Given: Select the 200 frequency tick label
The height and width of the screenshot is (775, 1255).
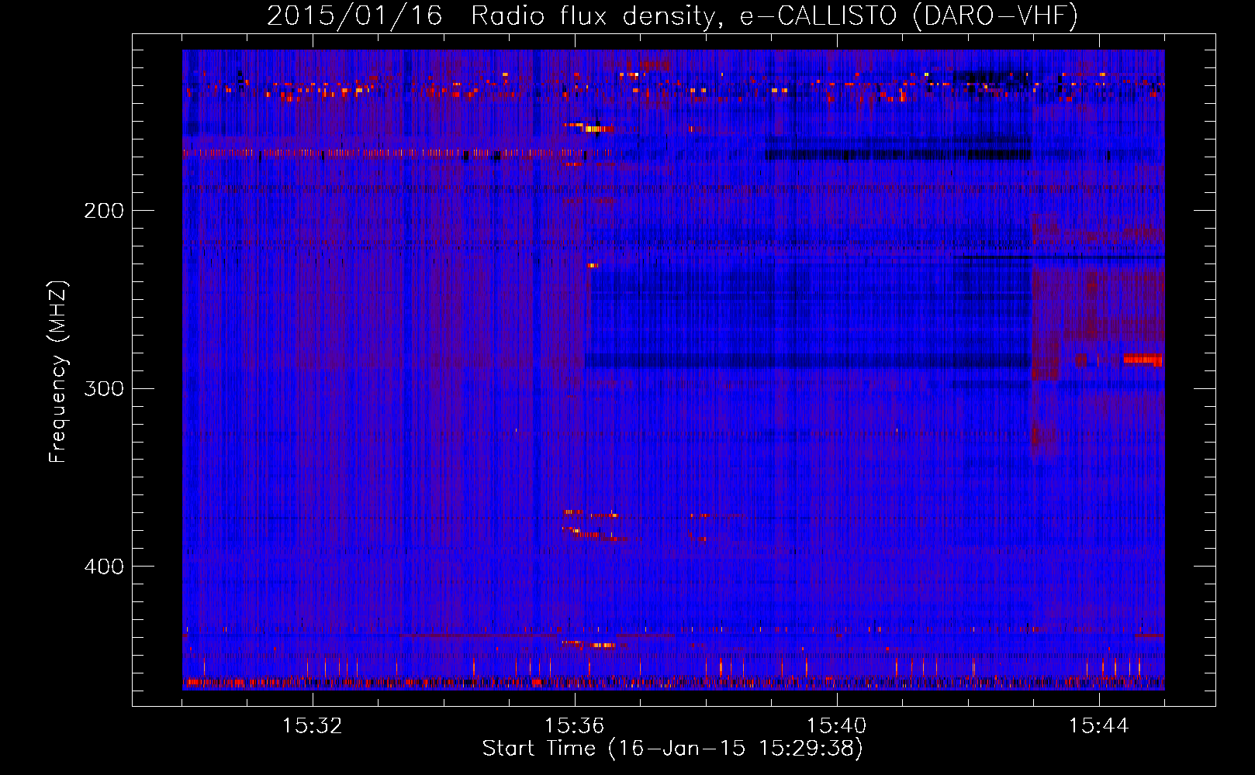Looking at the screenshot, I should pyautogui.click(x=104, y=211).
